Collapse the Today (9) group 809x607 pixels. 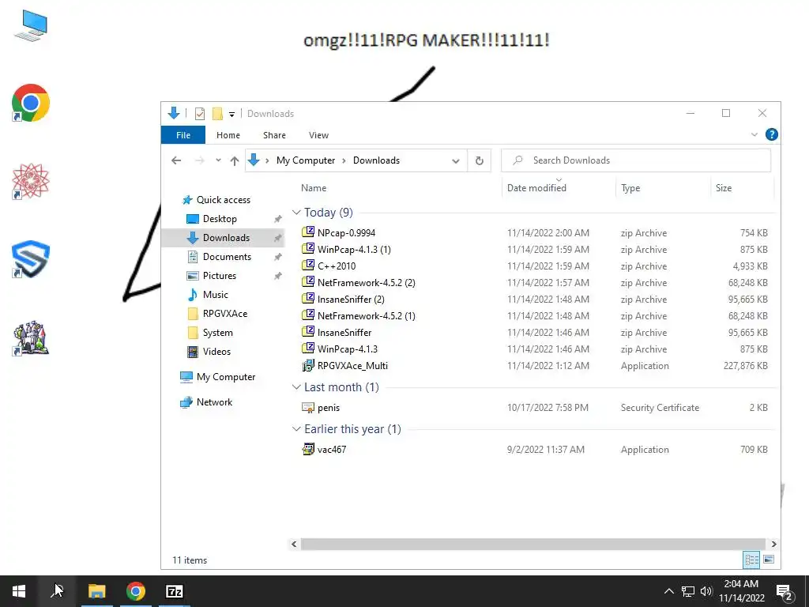point(296,213)
